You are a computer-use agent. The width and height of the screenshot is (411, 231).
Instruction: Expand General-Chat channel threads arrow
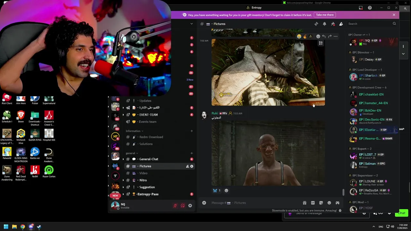click(123, 159)
